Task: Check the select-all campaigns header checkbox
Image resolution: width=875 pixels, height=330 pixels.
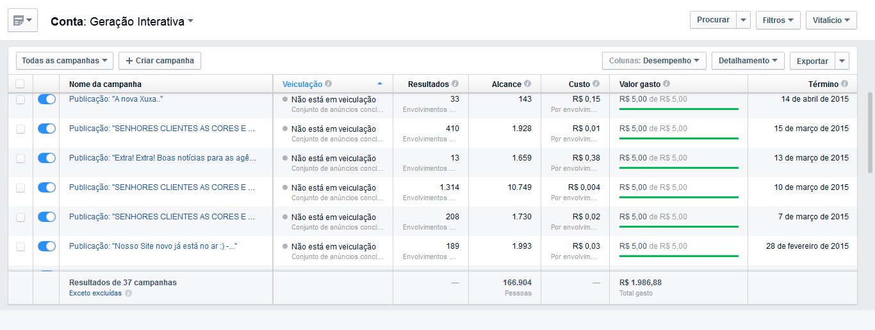Action: (x=20, y=84)
